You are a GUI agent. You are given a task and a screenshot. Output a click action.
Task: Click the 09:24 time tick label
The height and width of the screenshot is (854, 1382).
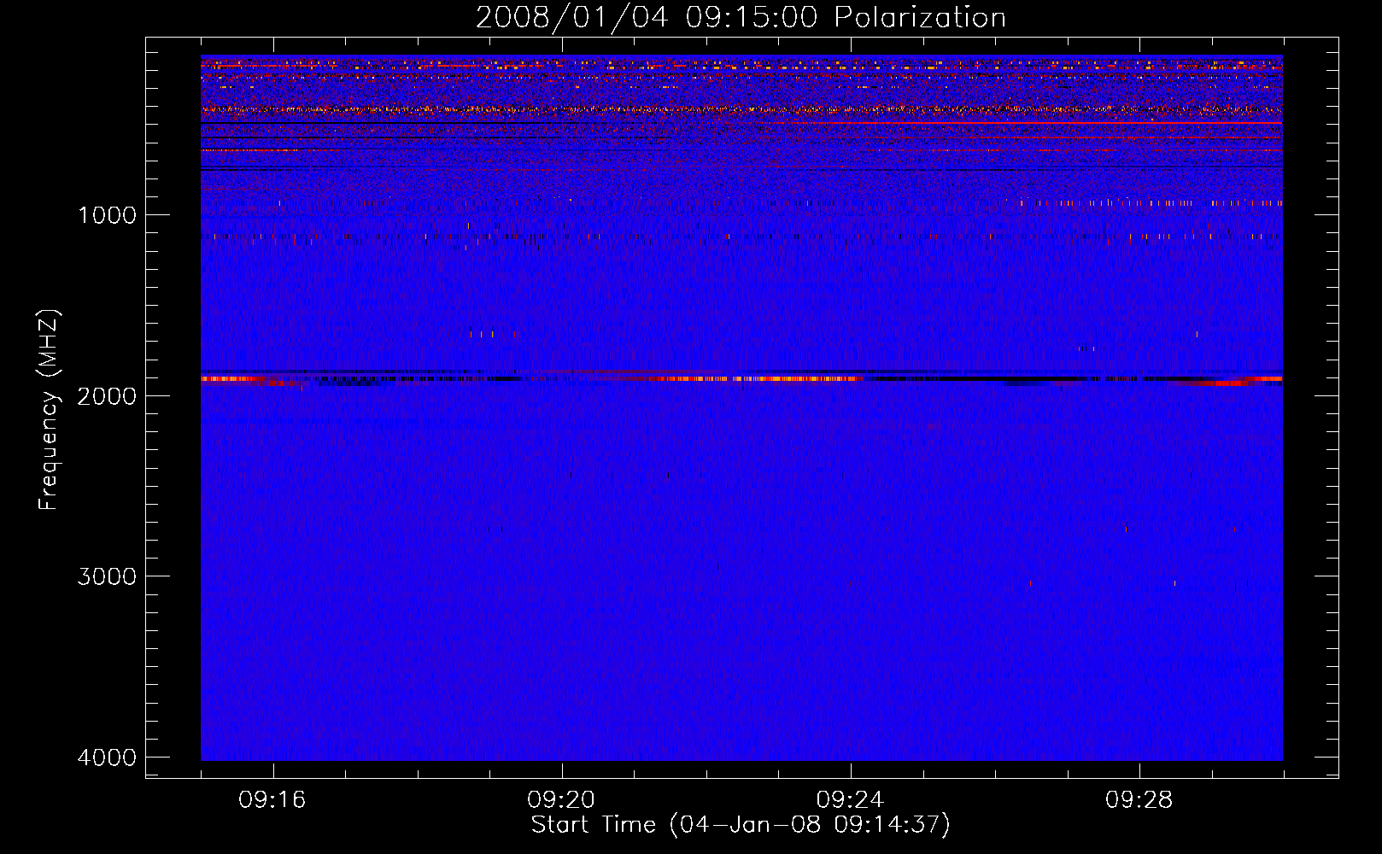tap(851, 800)
